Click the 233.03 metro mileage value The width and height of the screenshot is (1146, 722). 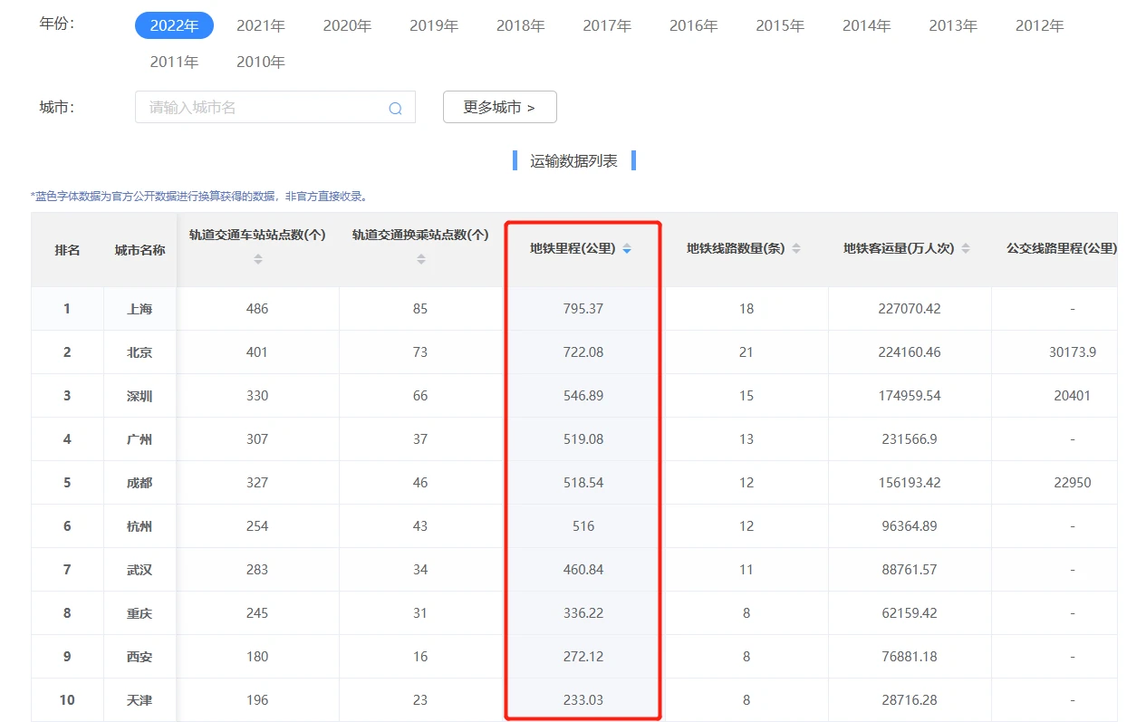(x=583, y=700)
